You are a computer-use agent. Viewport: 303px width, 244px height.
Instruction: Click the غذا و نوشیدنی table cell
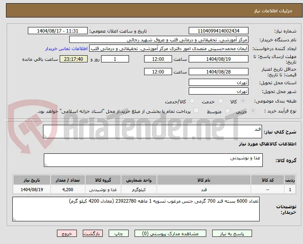[x=103, y=190]
